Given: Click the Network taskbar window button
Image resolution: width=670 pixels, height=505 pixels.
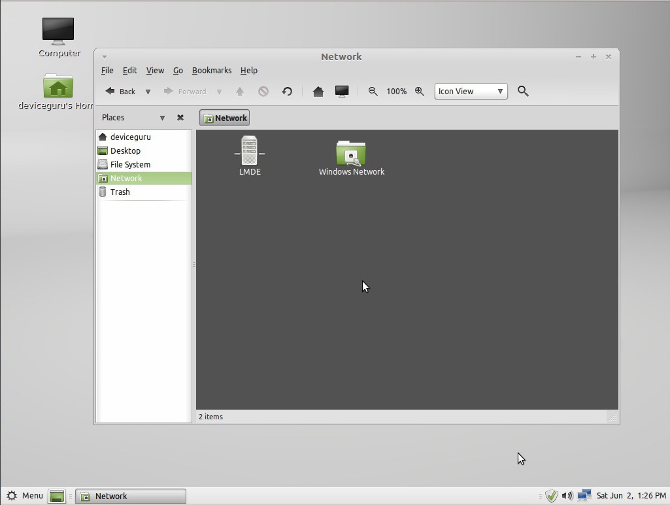Looking at the screenshot, I should point(131,496).
